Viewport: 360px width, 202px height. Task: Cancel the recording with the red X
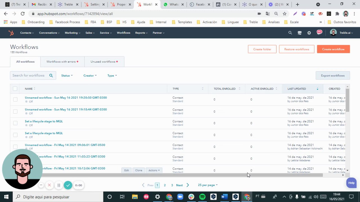point(49,185)
